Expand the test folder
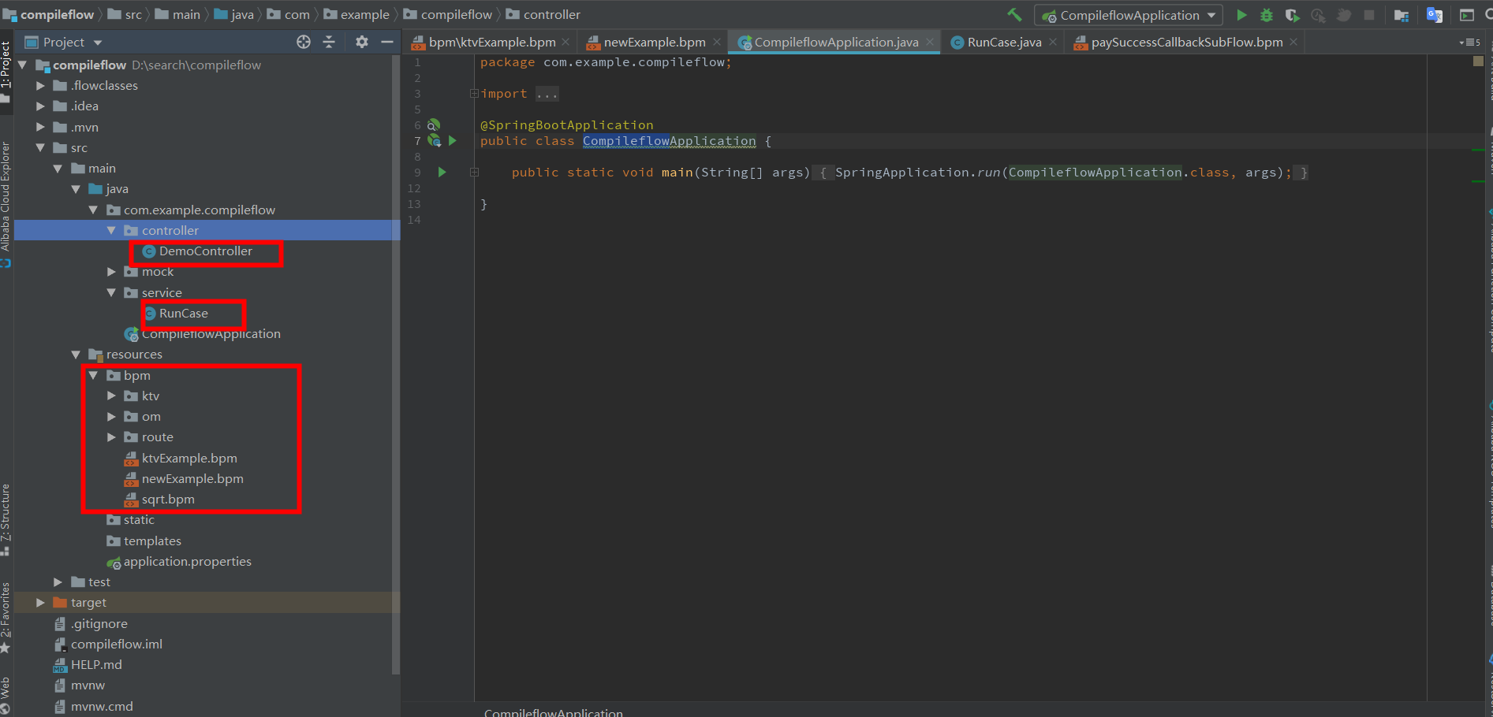 (x=58, y=581)
